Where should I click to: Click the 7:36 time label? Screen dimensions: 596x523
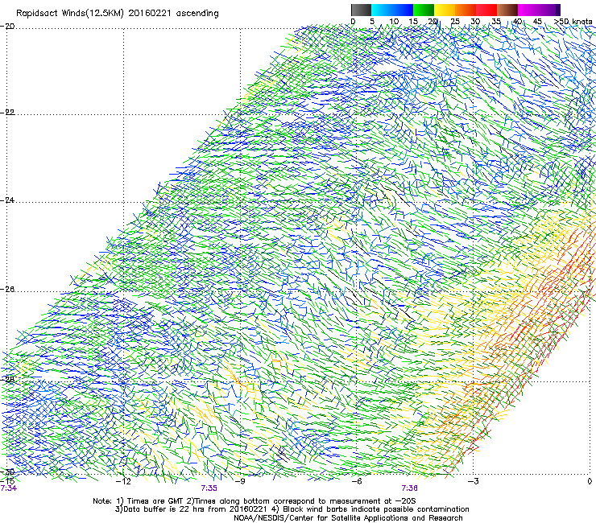(409, 488)
